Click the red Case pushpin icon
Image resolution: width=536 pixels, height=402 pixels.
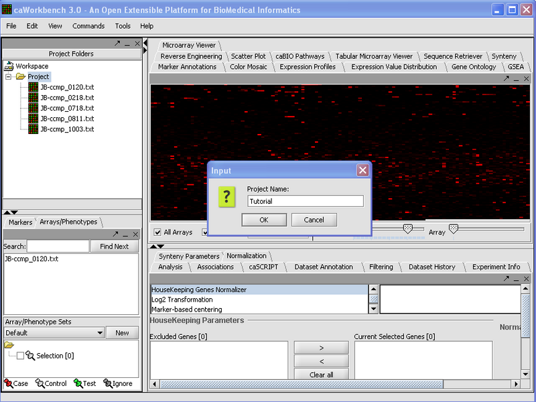(x=8, y=383)
